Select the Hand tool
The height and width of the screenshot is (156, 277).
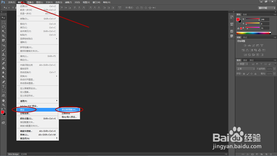click(3, 101)
